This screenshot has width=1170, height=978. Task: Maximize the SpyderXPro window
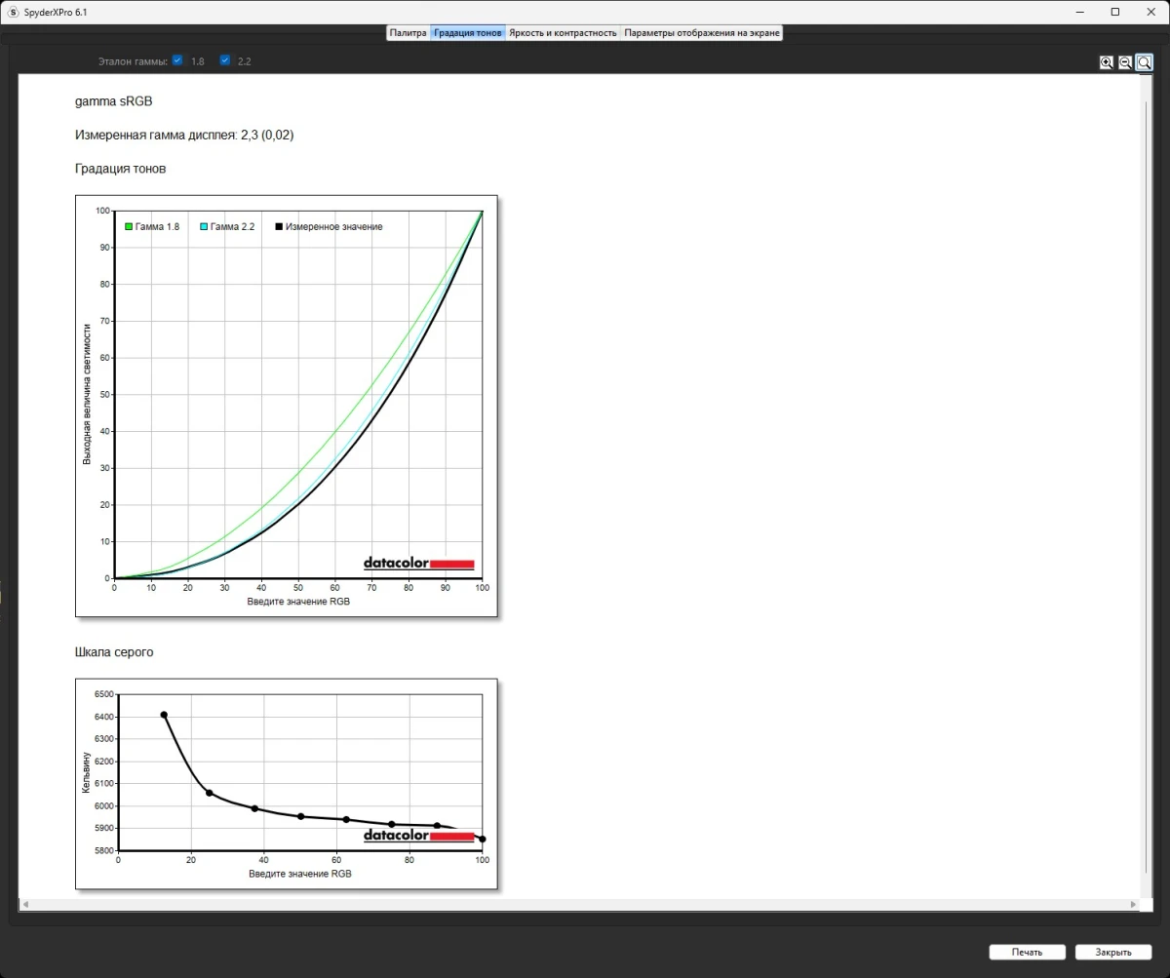pos(1115,12)
